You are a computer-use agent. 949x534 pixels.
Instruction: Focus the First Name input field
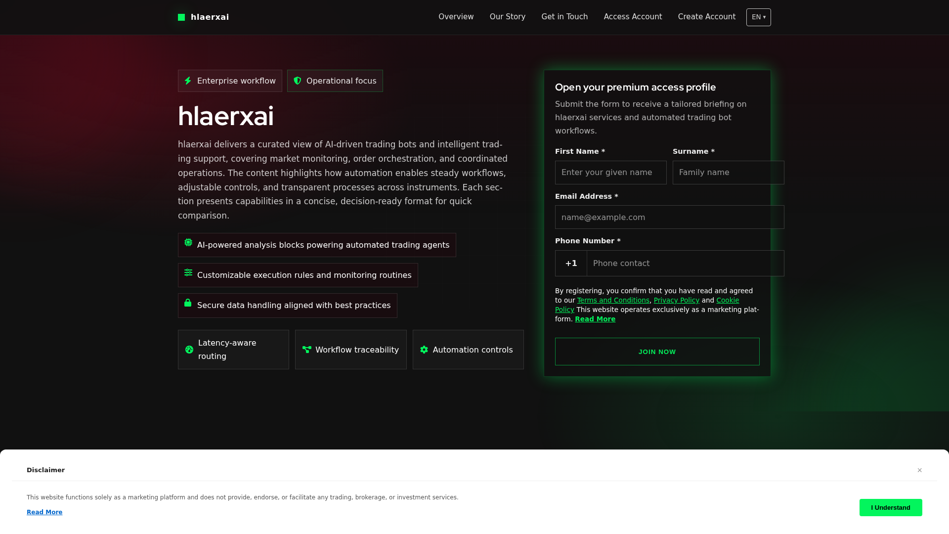click(x=611, y=173)
